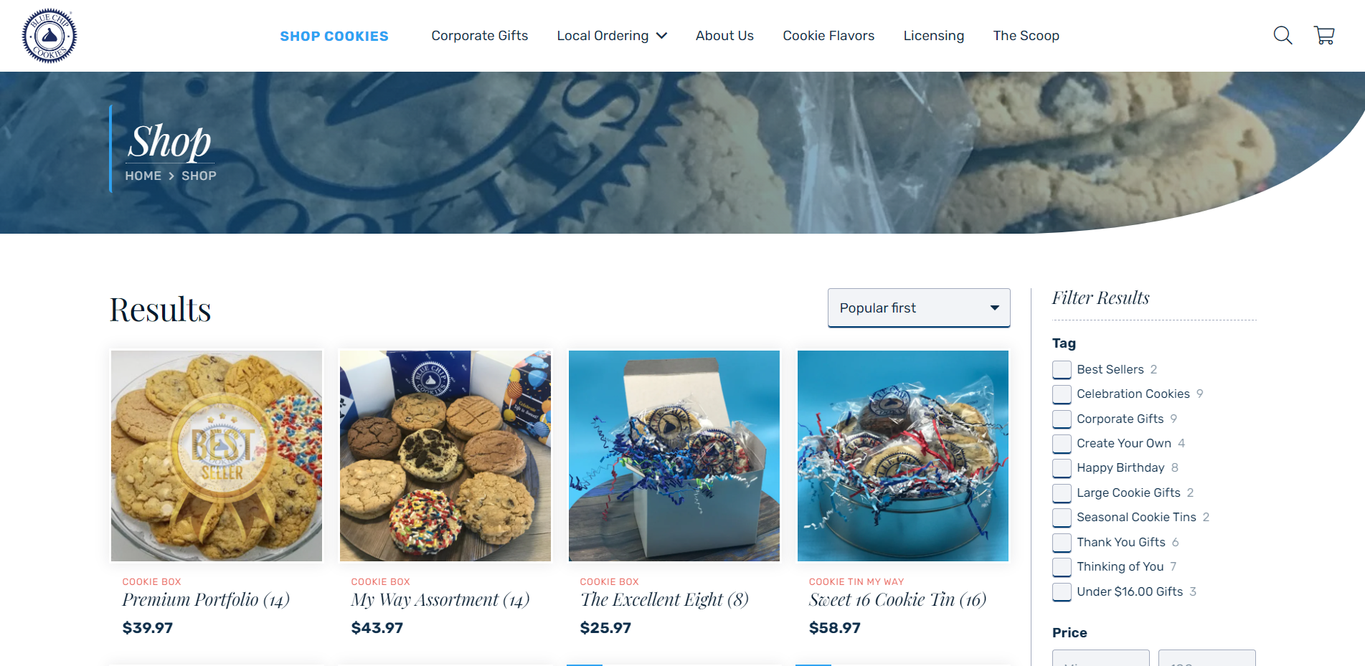
Task: Toggle the Happy Birthday filter checkbox
Action: tap(1062, 468)
